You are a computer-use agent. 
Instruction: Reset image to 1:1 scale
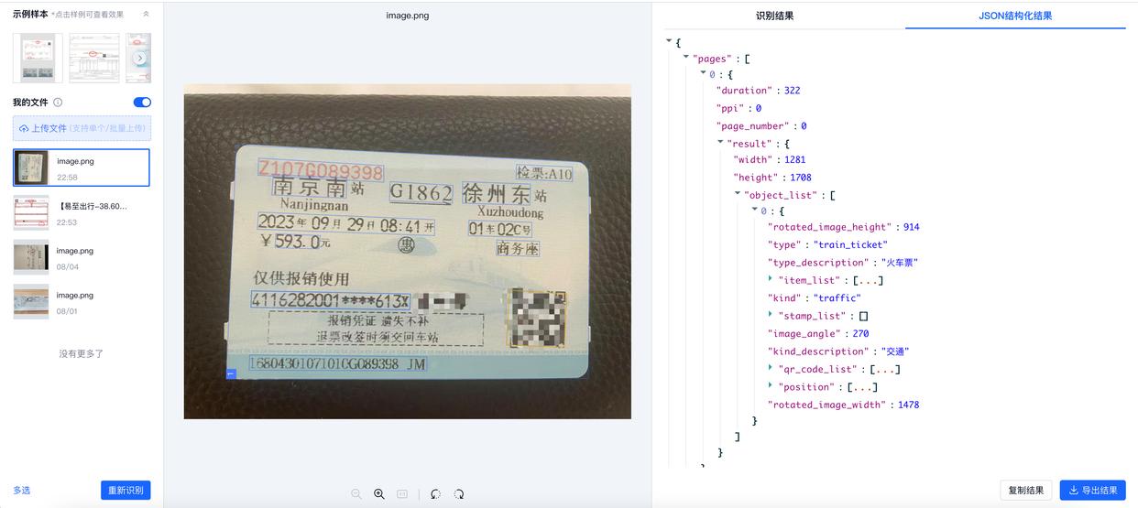[x=401, y=493]
